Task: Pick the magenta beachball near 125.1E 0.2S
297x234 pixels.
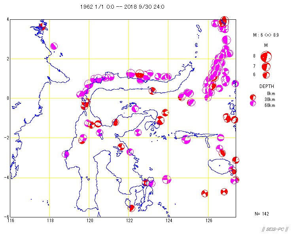Action: click(191, 103)
